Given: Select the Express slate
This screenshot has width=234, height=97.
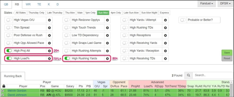Looking at the screenshot, I should tap(165, 13).
